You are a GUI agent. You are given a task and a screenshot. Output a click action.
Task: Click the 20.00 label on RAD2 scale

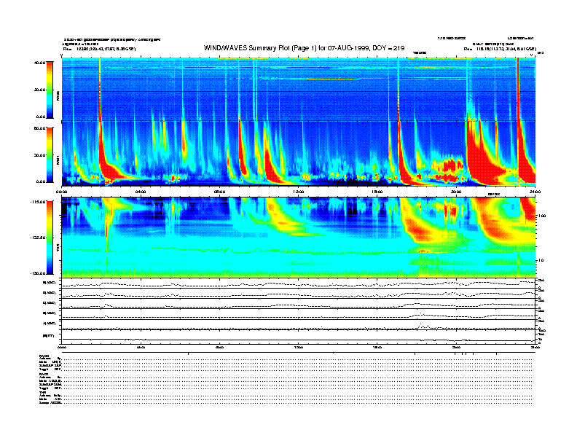39,90
